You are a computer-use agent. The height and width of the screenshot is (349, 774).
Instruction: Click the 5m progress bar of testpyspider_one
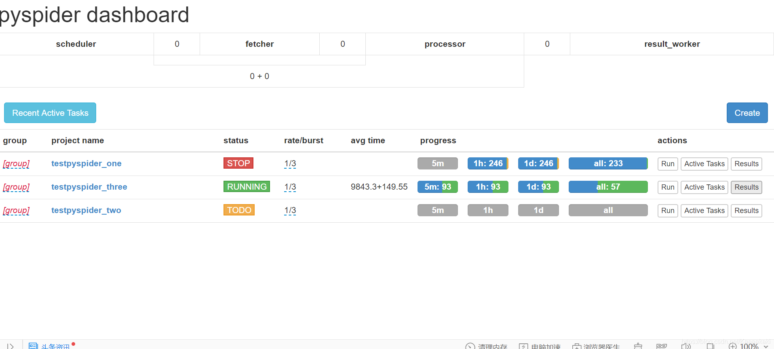tap(438, 163)
